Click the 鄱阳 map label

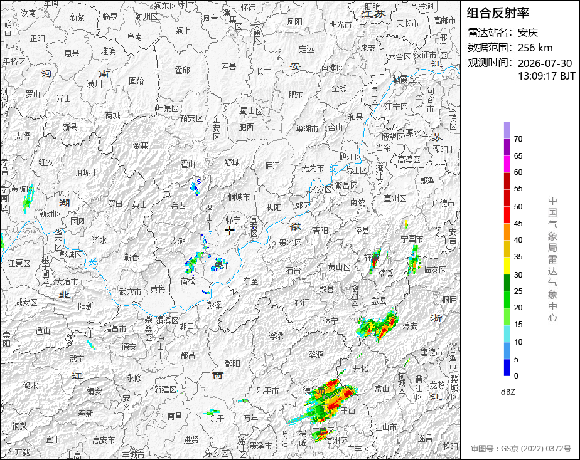click(x=233, y=363)
